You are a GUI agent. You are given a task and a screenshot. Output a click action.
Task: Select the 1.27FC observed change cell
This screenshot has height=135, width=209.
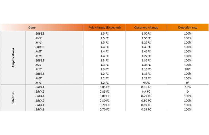146,42
